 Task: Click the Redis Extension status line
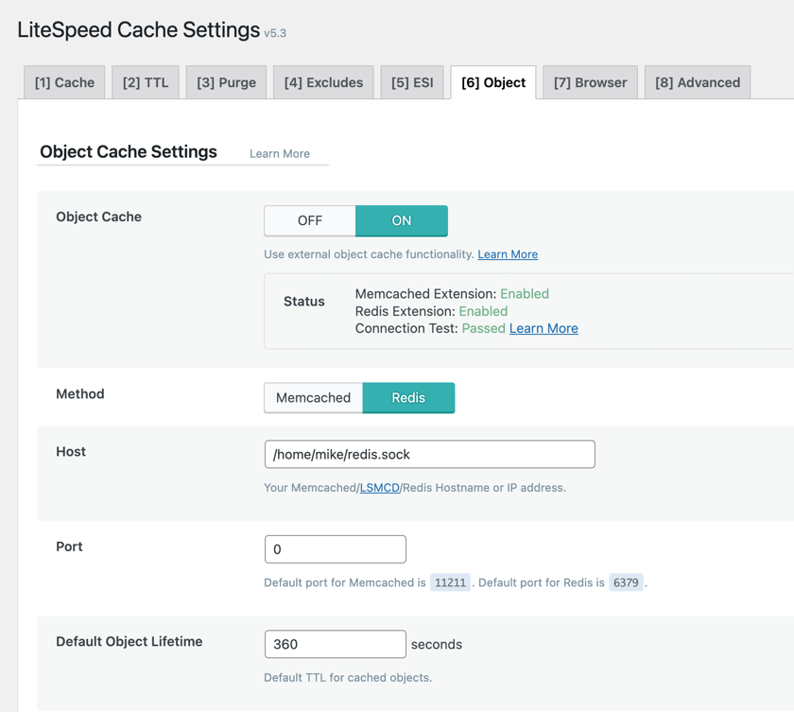431,311
